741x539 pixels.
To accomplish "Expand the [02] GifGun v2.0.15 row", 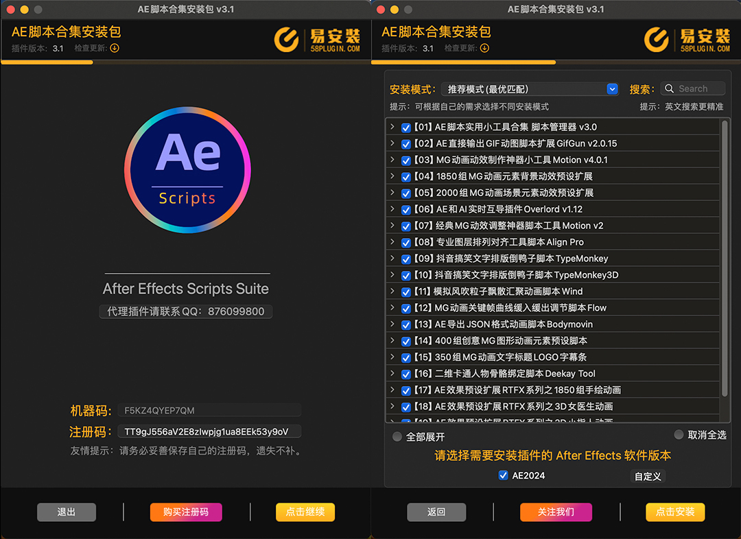I will [x=392, y=143].
